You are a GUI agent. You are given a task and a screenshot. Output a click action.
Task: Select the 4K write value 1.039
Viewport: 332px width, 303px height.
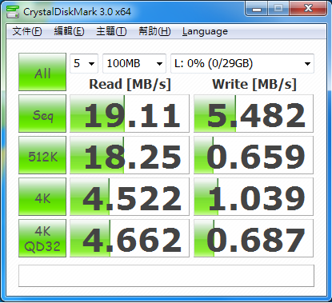(254, 197)
